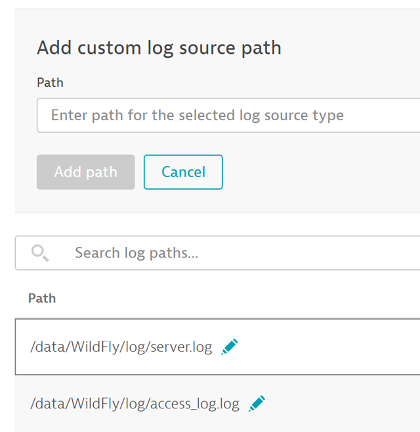Click the Path label above the input
The width and height of the screenshot is (420, 432).
pos(50,83)
